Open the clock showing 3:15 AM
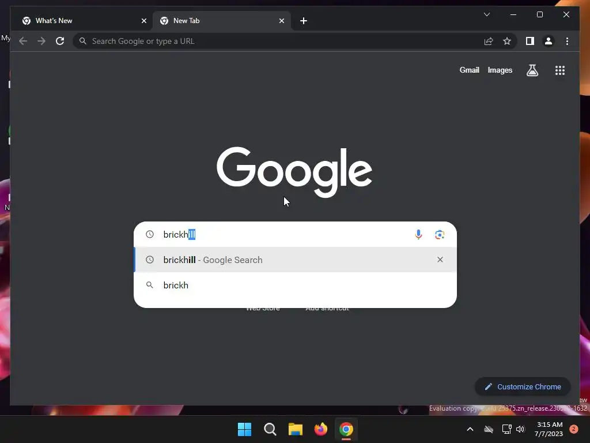This screenshot has height=443, width=590. tap(549, 429)
